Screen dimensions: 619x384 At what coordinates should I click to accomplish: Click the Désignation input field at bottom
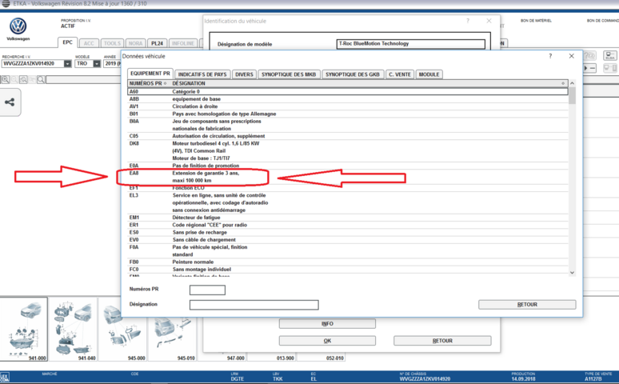pyautogui.click(x=254, y=305)
